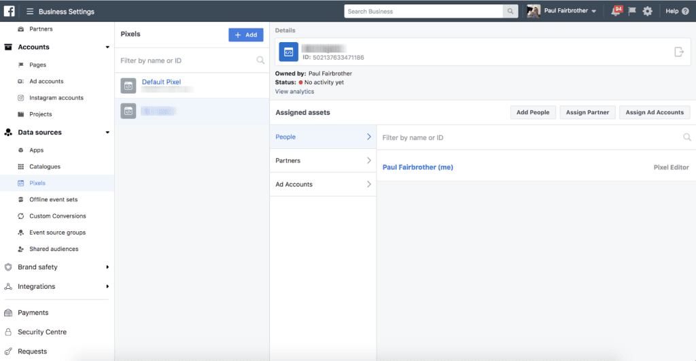Viewport: 696px width, 361px height.
Task: Click the Event source groups icon
Action: [x=20, y=233]
